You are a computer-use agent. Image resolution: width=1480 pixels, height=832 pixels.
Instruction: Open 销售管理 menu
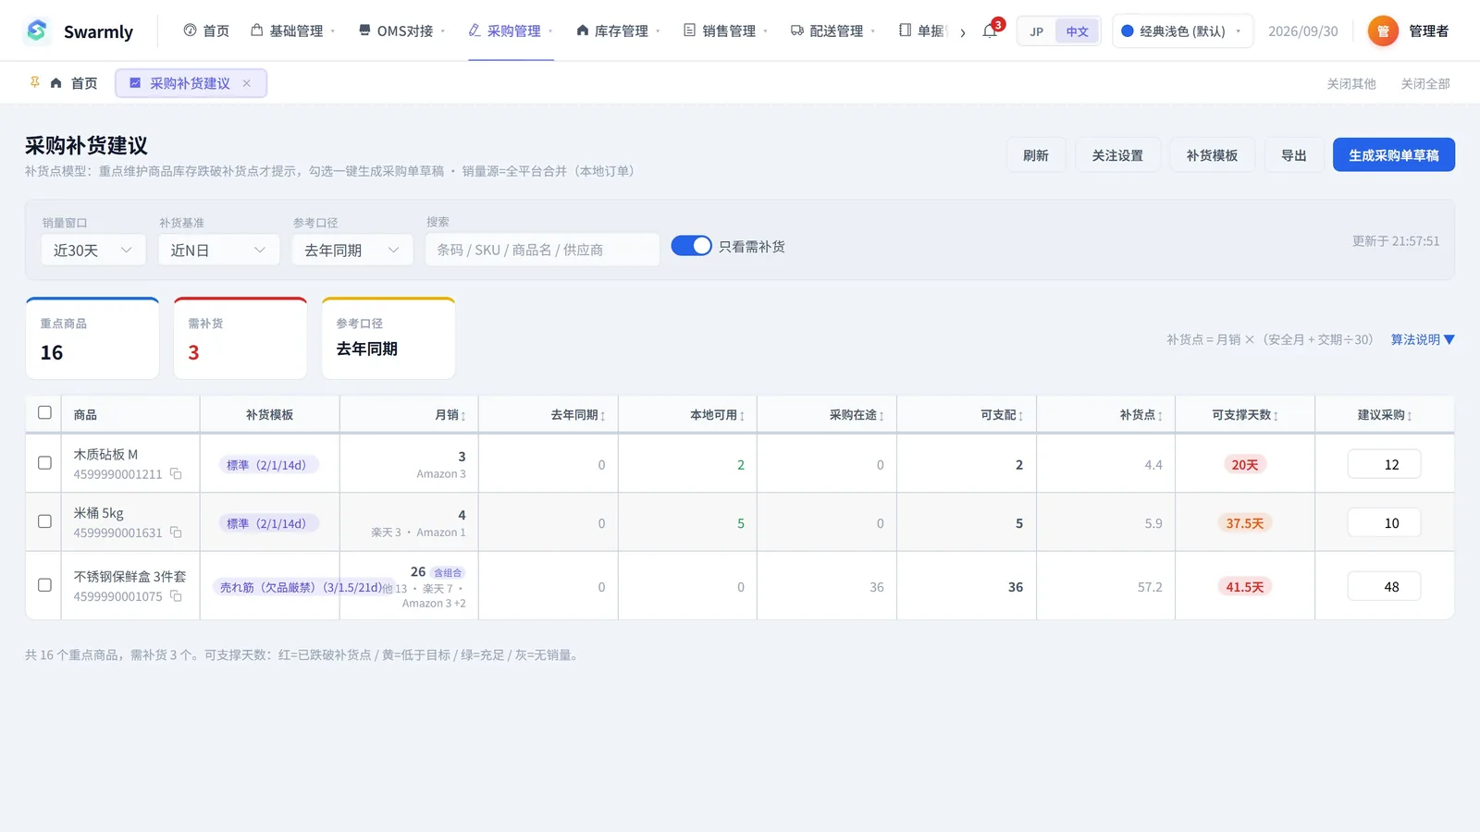pyautogui.click(x=726, y=31)
